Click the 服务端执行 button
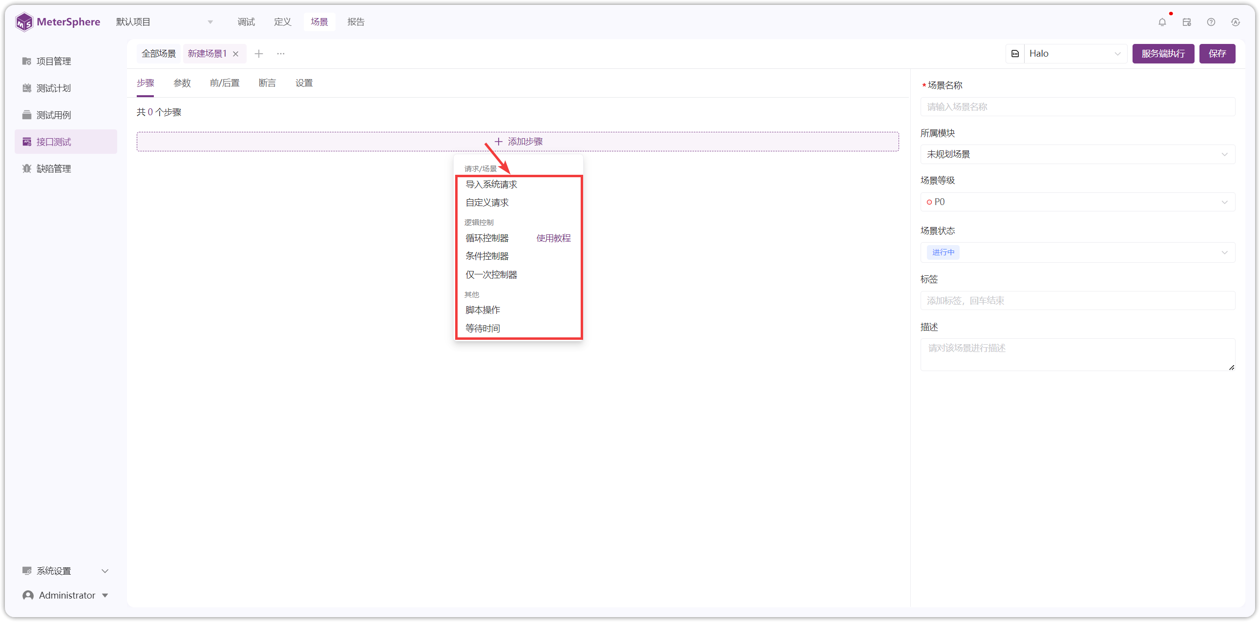Screen dimensions: 1260x622 1164,54
